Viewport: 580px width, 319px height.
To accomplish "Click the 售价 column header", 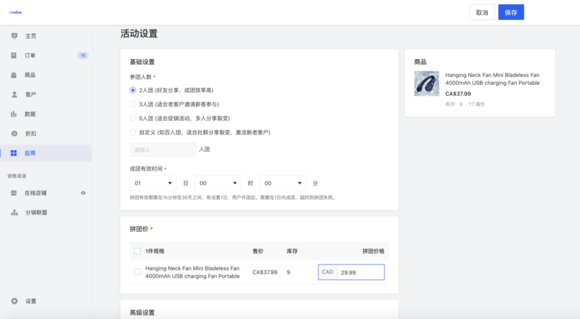I will (x=258, y=251).
